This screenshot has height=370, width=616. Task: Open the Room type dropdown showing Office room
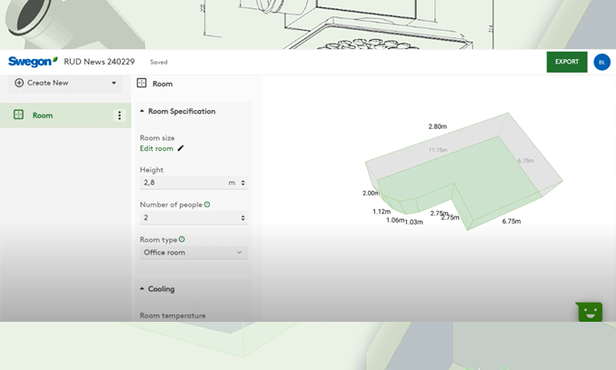click(193, 253)
